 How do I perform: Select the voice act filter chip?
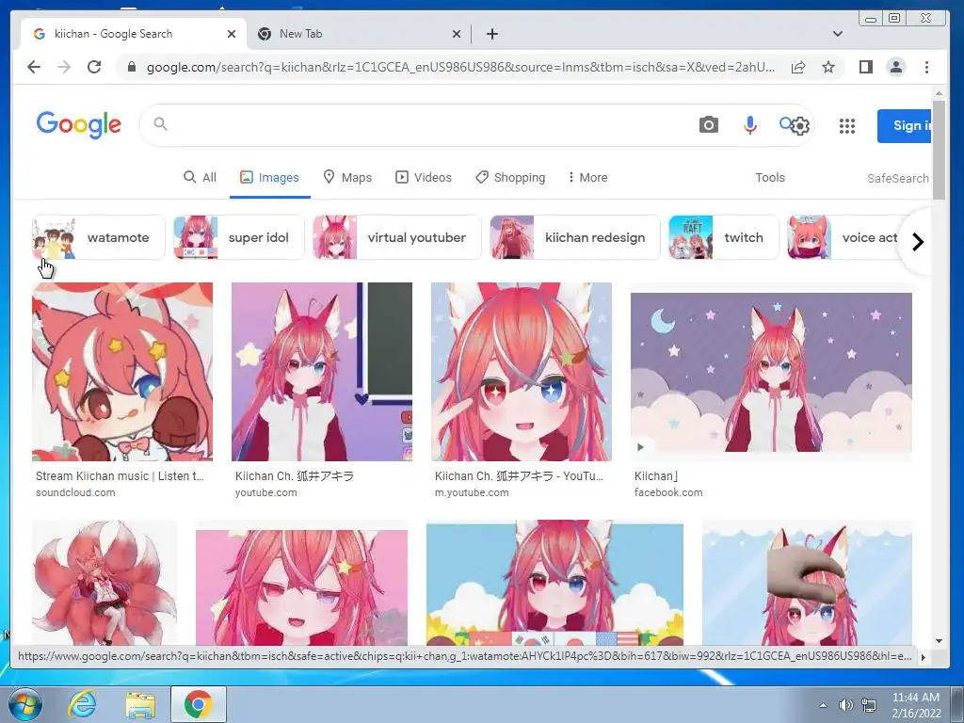[x=845, y=237]
